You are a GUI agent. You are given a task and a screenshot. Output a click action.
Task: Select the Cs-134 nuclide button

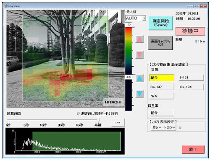pyautogui.click(x=191, y=87)
